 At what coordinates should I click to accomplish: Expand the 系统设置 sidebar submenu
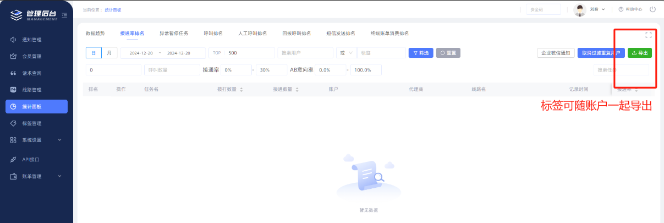pyautogui.click(x=59, y=140)
